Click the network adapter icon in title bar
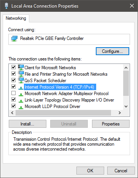This screenshot has width=138, height=178. [x=6, y=6]
